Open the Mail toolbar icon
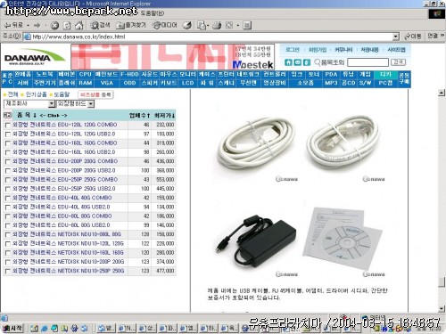Screen dimensions: 446x334 point(202,26)
